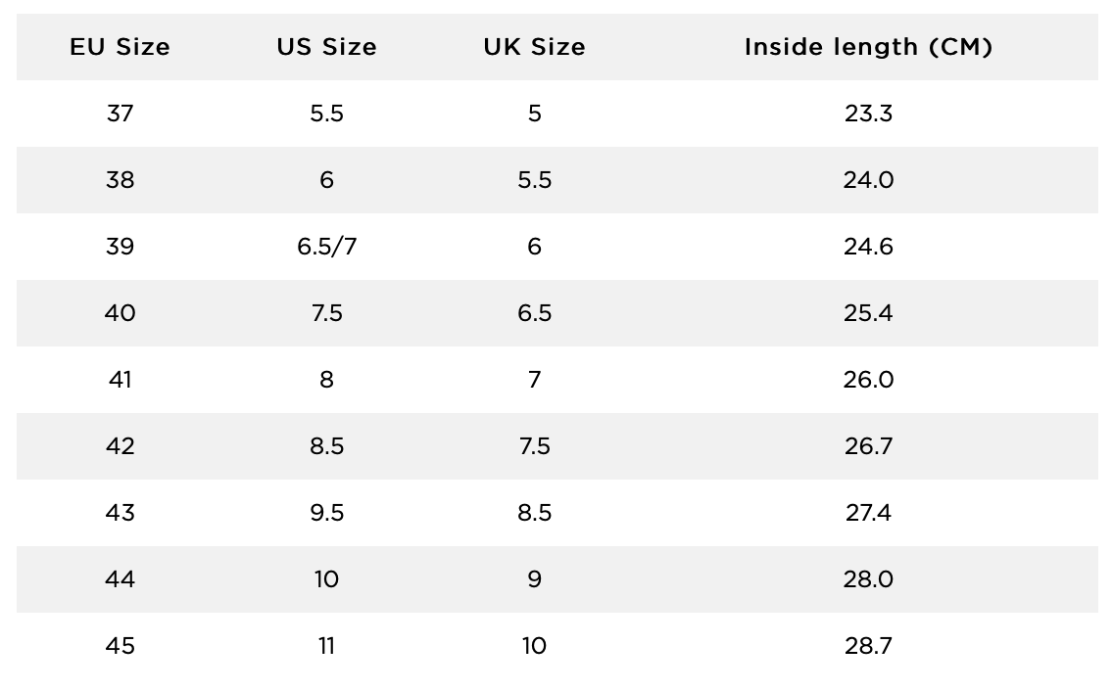1113x691 pixels.
Task: Click inside length 24.0 value
Action: 868,180
